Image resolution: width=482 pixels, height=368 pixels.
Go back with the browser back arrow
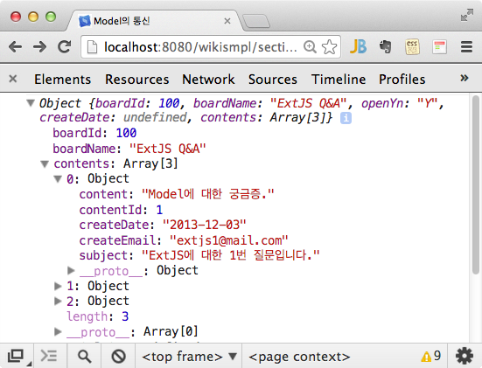coord(16,47)
